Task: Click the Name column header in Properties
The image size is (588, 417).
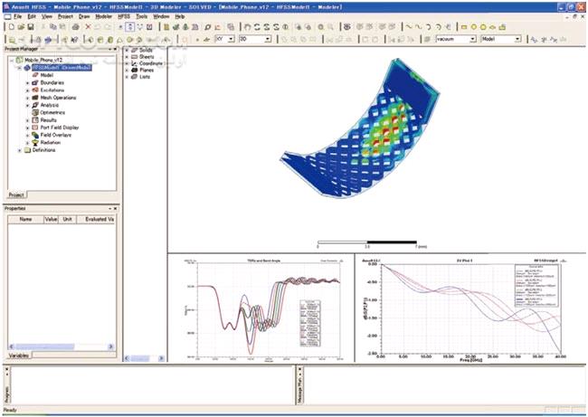Action: 25,220
